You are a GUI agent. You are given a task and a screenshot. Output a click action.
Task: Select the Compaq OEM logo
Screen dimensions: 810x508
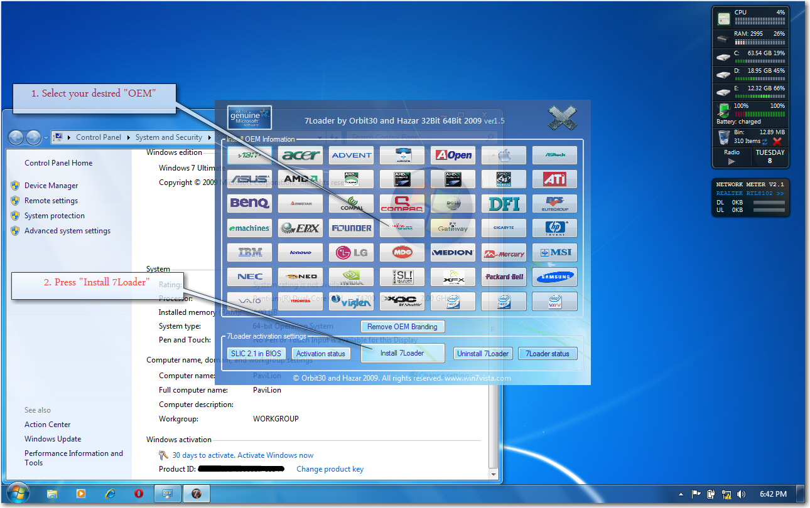pyautogui.click(x=402, y=203)
